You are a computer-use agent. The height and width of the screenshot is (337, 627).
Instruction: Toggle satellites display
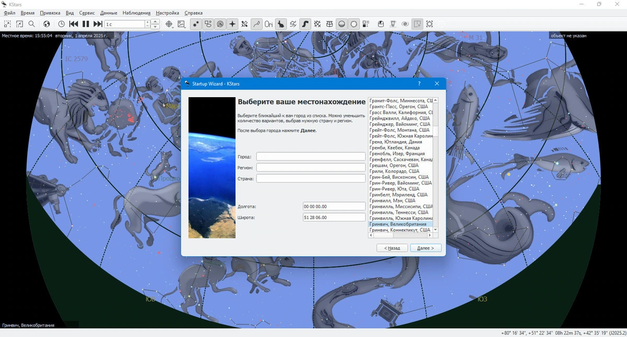pos(245,24)
